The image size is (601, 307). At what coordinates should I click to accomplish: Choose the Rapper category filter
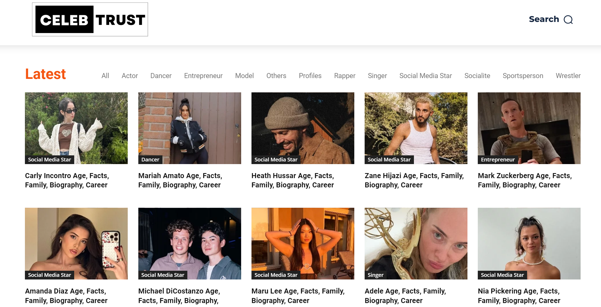tap(344, 76)
